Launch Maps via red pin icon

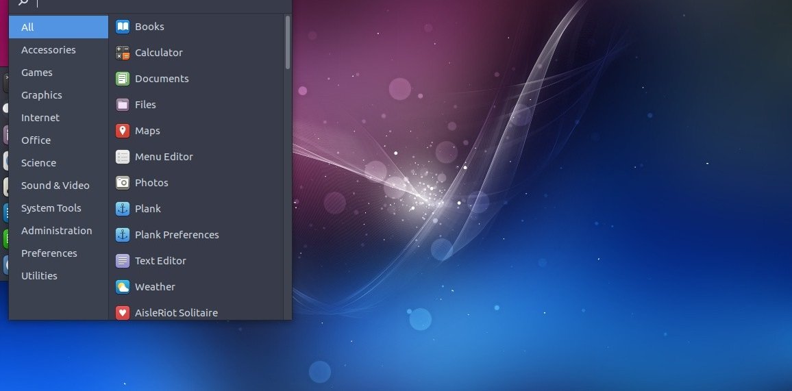[123, 131]
